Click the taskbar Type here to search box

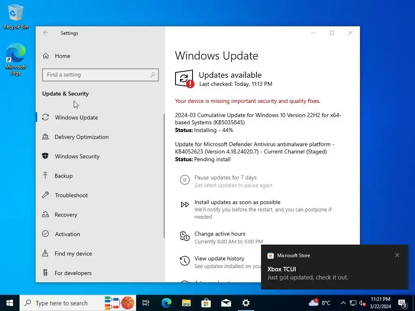[78, 303]
